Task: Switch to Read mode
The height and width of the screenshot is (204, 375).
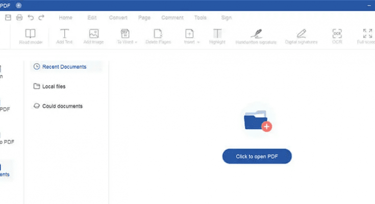Action: click(x=31, y=36)
